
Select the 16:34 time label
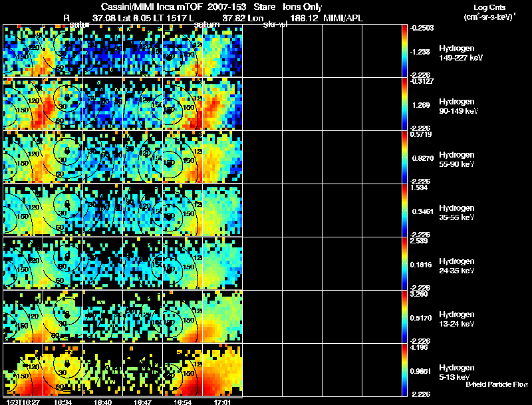tap(63, 402)
